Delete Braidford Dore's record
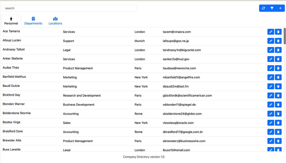286x163 pixels. click(278, 132)
